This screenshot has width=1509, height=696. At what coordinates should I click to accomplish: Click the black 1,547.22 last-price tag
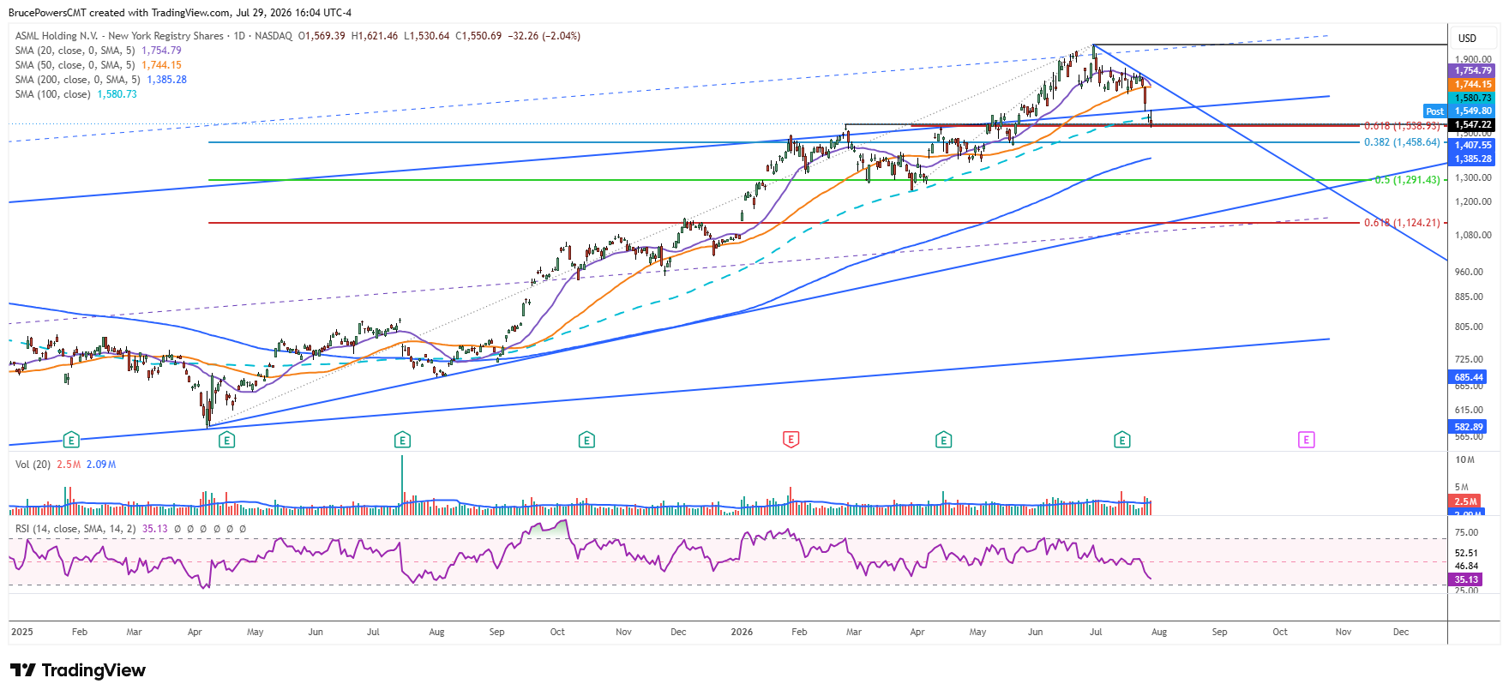[1473, 125]
